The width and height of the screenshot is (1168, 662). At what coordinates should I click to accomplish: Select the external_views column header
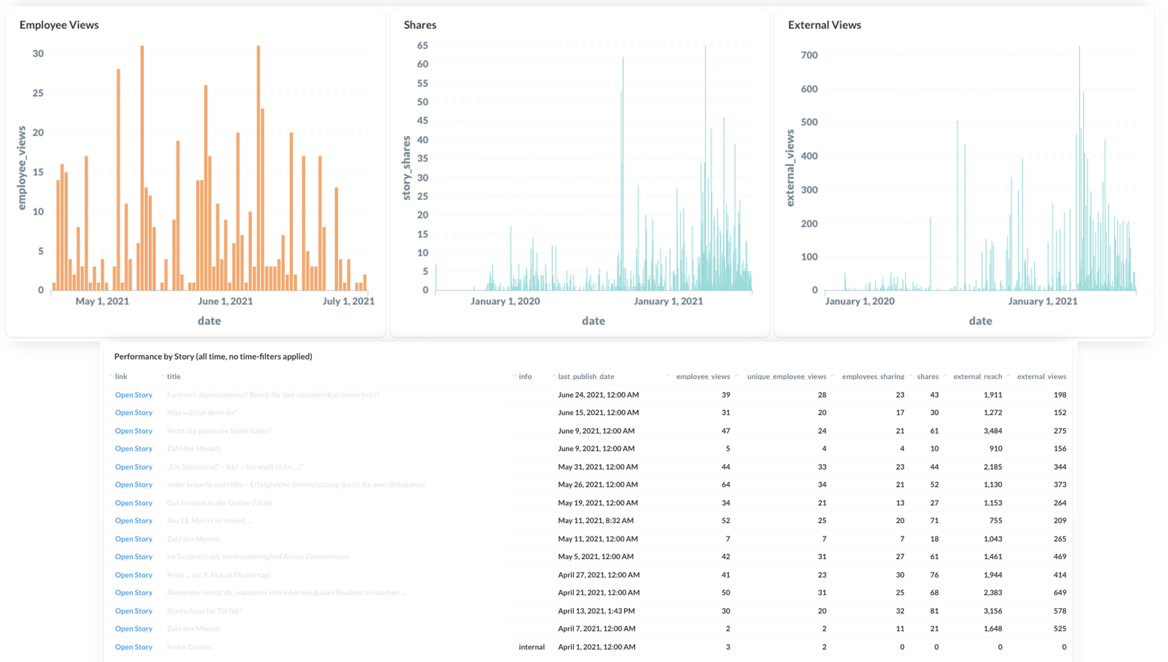[1041, 377]
